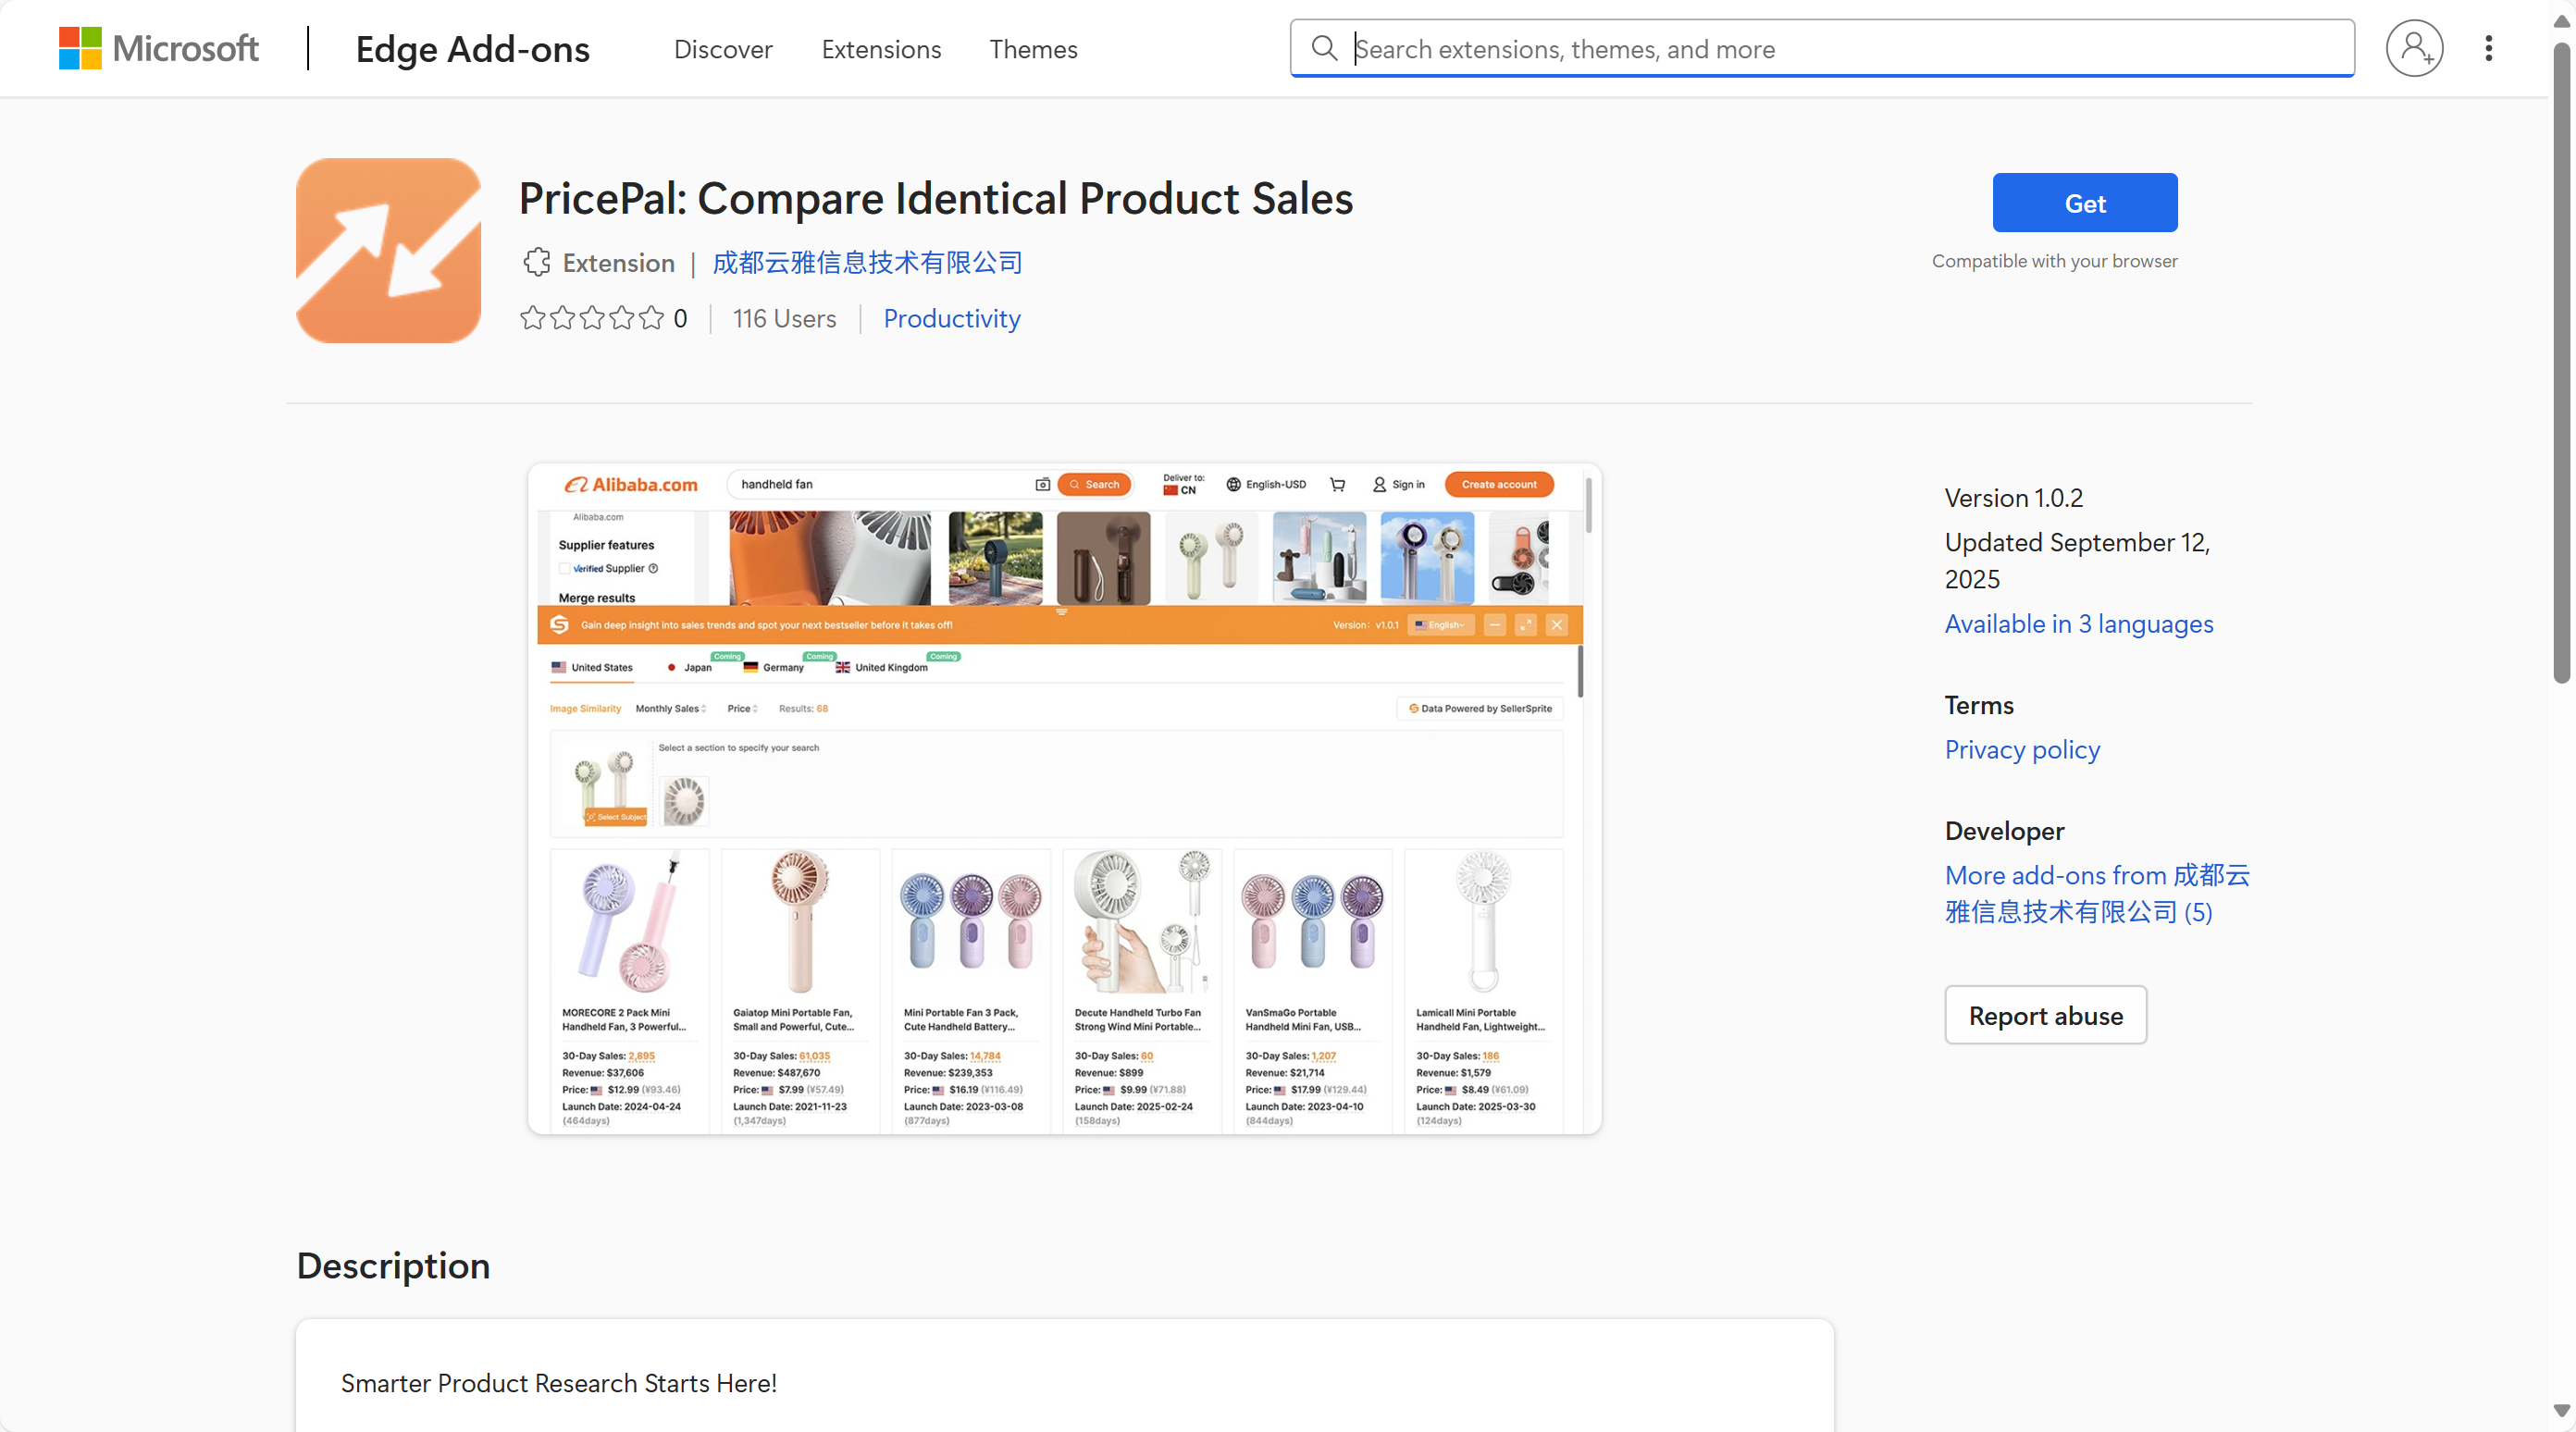
Task: Click the search magnifier icon
Action: [1324, 48]
